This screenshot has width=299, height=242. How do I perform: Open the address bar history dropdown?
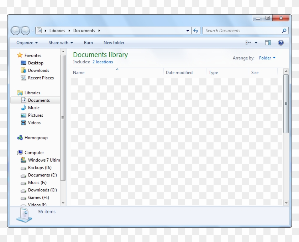point(188,31)
